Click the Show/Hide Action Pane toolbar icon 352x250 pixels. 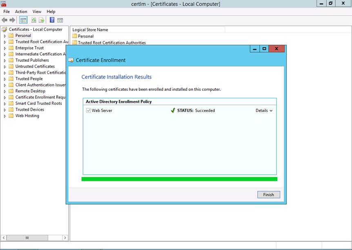point(60,20)
